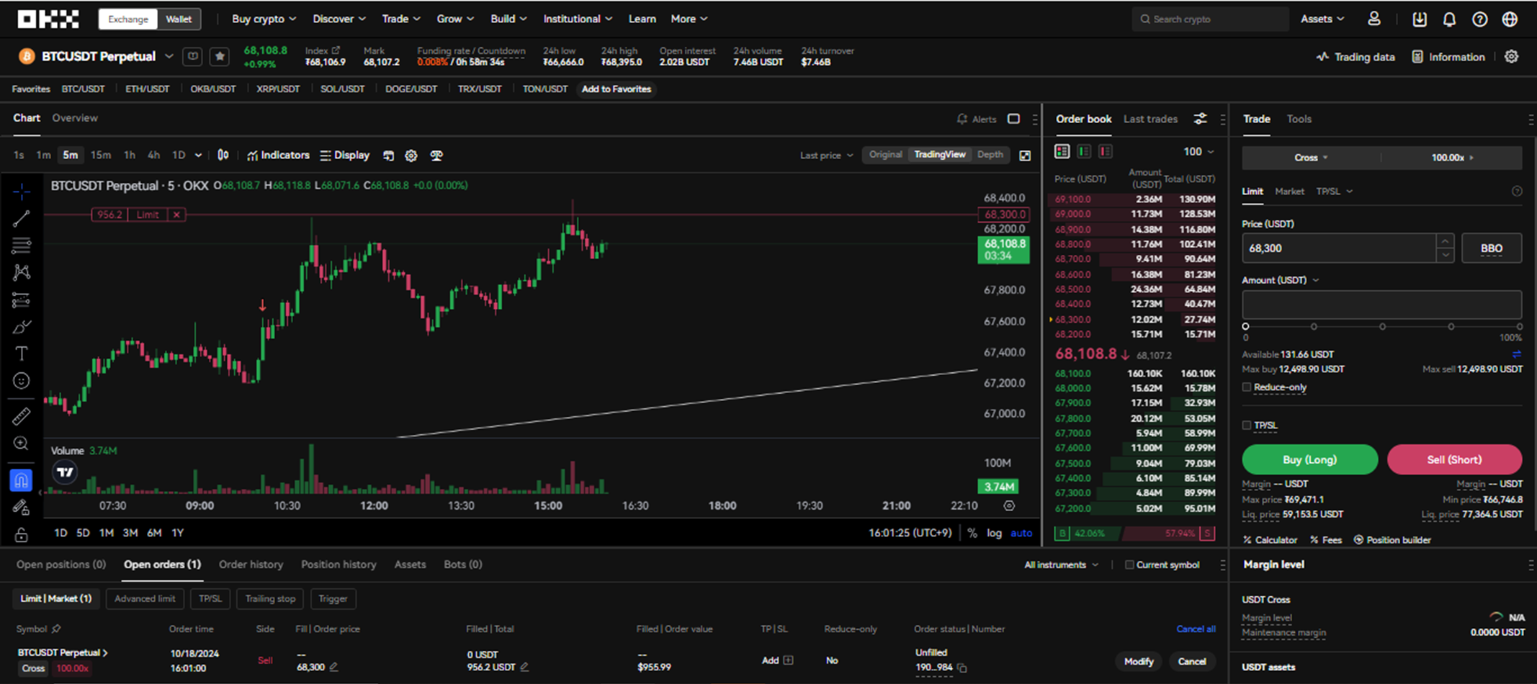Image resolution: width=1537 pixels, height=684 pixels.
Task: Click the BBO button
Action: [1492, 248]
